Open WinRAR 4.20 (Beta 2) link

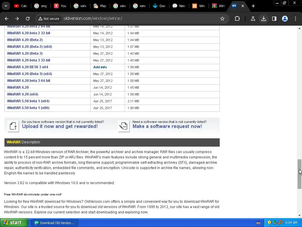[25, 40]
